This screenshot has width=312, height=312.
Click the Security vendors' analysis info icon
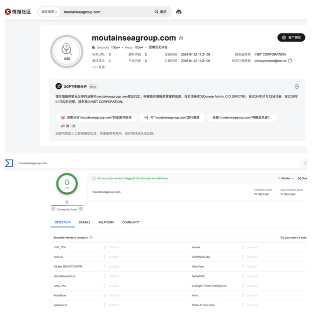(91, 237)
